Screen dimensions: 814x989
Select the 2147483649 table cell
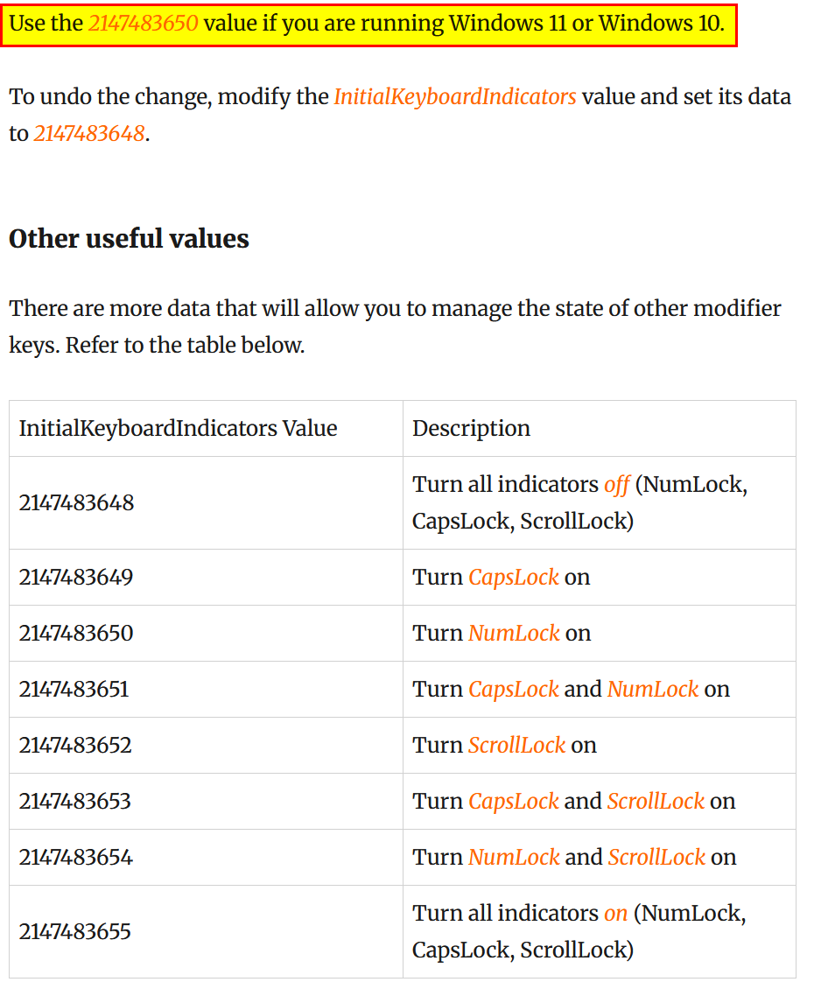(206, 577)
